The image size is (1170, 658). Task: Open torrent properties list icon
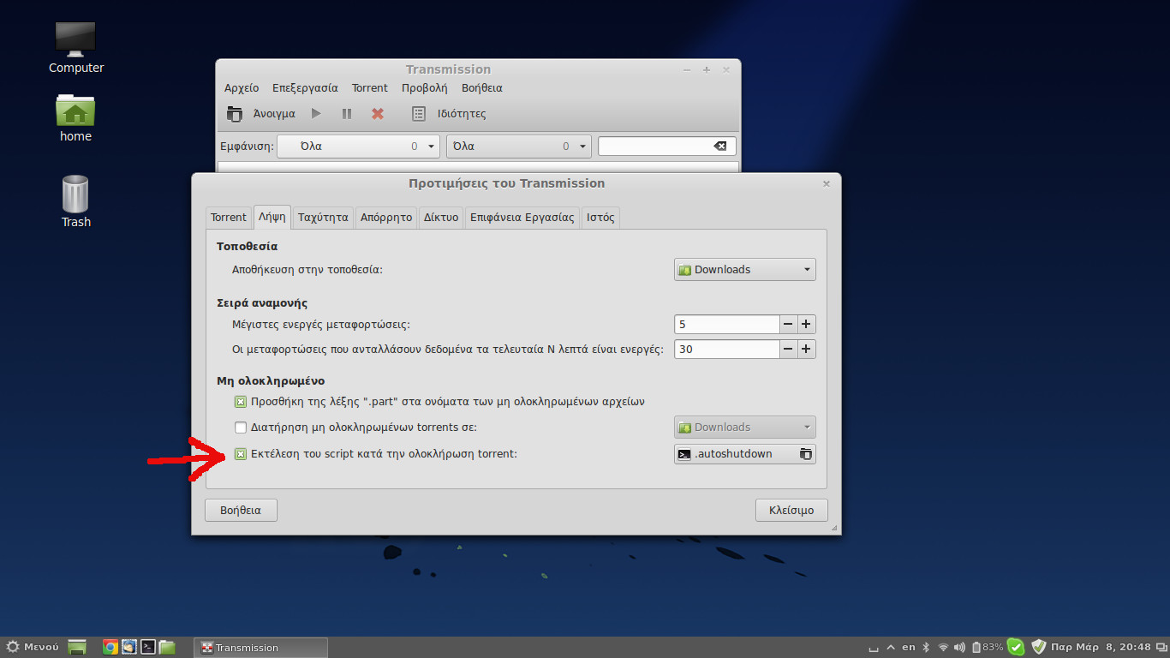419,113
